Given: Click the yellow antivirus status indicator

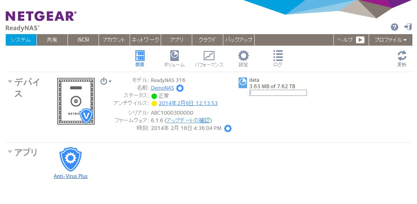Looking at the screenshot, I should [x=154, y=104].
